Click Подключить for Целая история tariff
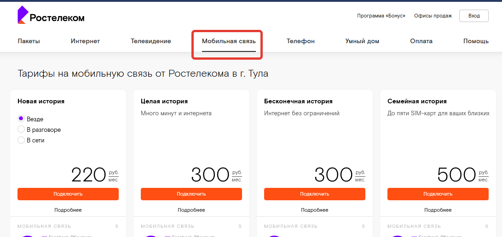Viewport: 502px width, 237px height. coord(191,194)
